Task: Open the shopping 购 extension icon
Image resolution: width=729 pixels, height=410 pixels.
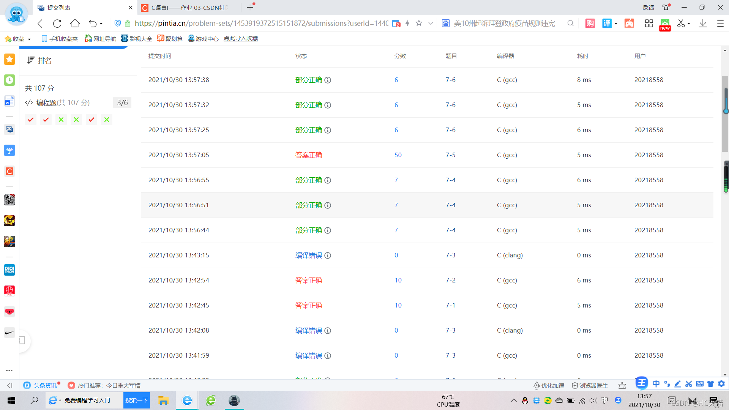Action: click(x=590, y=24)
